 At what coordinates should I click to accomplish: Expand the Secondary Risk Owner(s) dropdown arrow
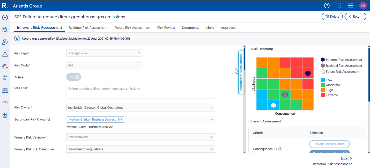pos(212,119)
